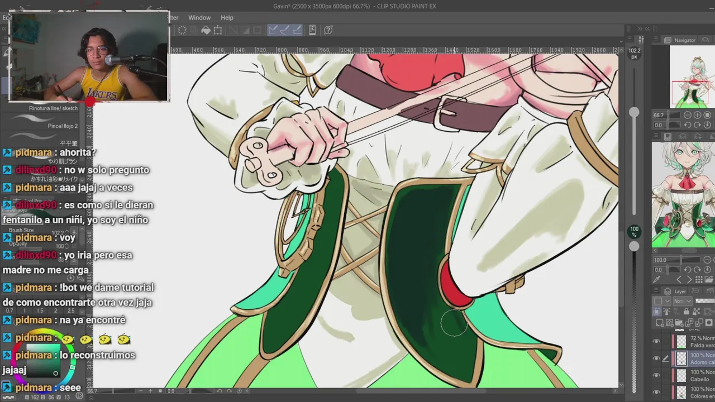Toggle Snap to Ruler icon
The image size is (715, 402).
point(273,30)
